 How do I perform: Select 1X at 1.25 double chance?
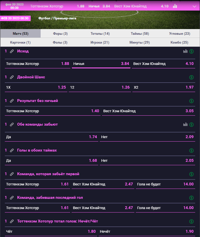click(36, 87)
